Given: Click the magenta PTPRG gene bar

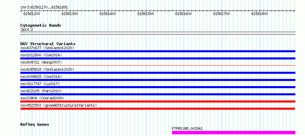Looking at the screenshot, I should 234,133.
